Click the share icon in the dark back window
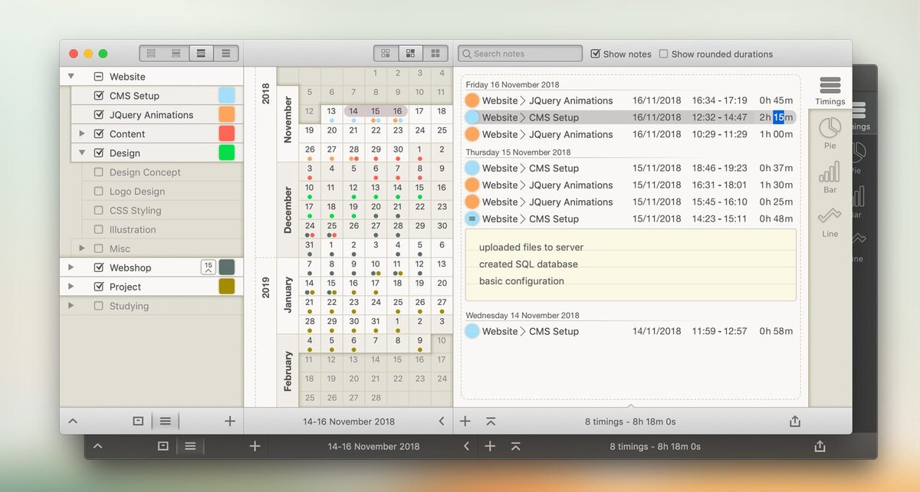 [x=820, y=446]
